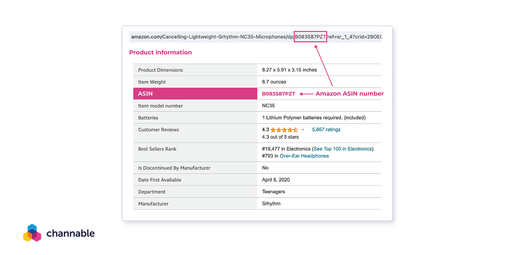511x255 pixels.
Task: Click the Srhythm manufacturer value
Action: click(x=271, y=203)
